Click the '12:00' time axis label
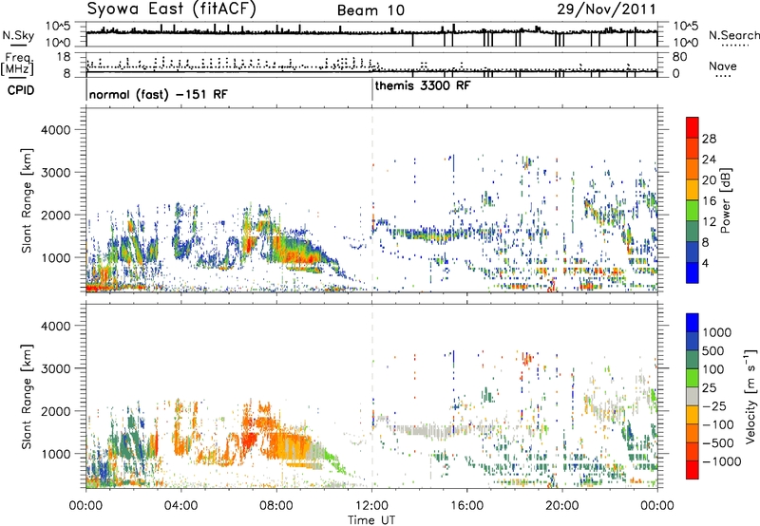This screenshot has width=760, height=526. click(371, 506)
